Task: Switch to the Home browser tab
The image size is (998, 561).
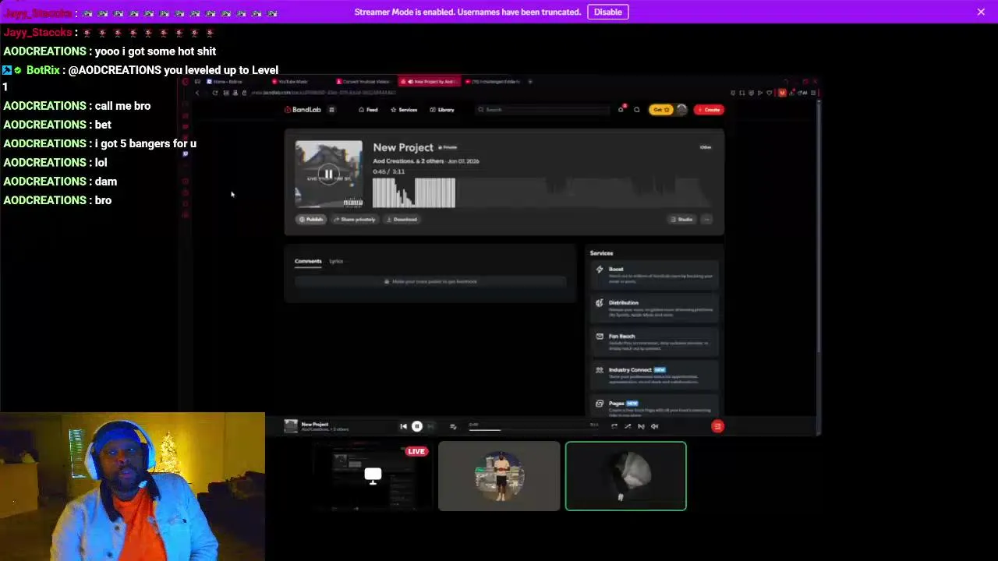Action: [226, 81]
